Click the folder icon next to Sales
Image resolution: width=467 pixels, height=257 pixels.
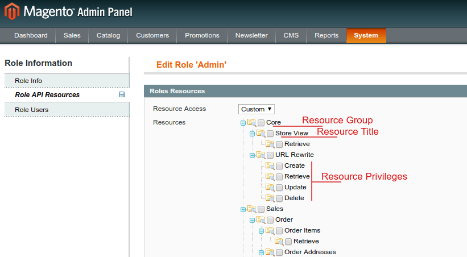[x=251, y=209]
